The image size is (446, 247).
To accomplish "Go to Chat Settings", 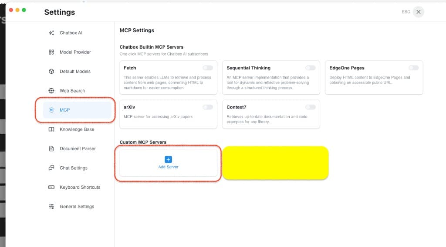I will (x=77, y=168).
